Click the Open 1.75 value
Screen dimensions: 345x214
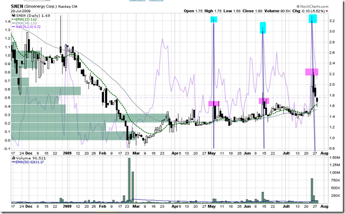(193, 11)
